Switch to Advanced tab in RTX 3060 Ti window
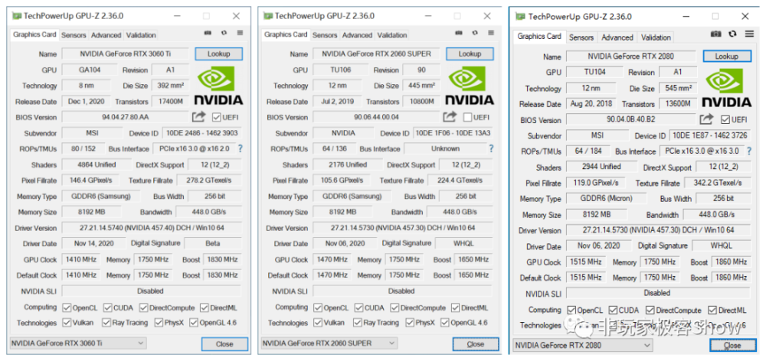The image size is (766, 361). point(106,35)
